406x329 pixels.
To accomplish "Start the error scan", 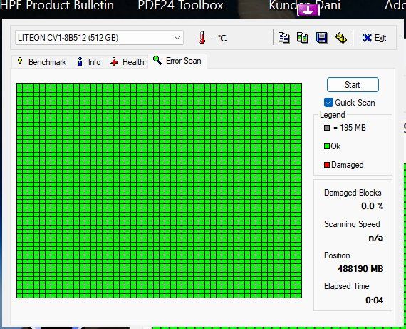I will pyautogui.click(x=353, y=85).
